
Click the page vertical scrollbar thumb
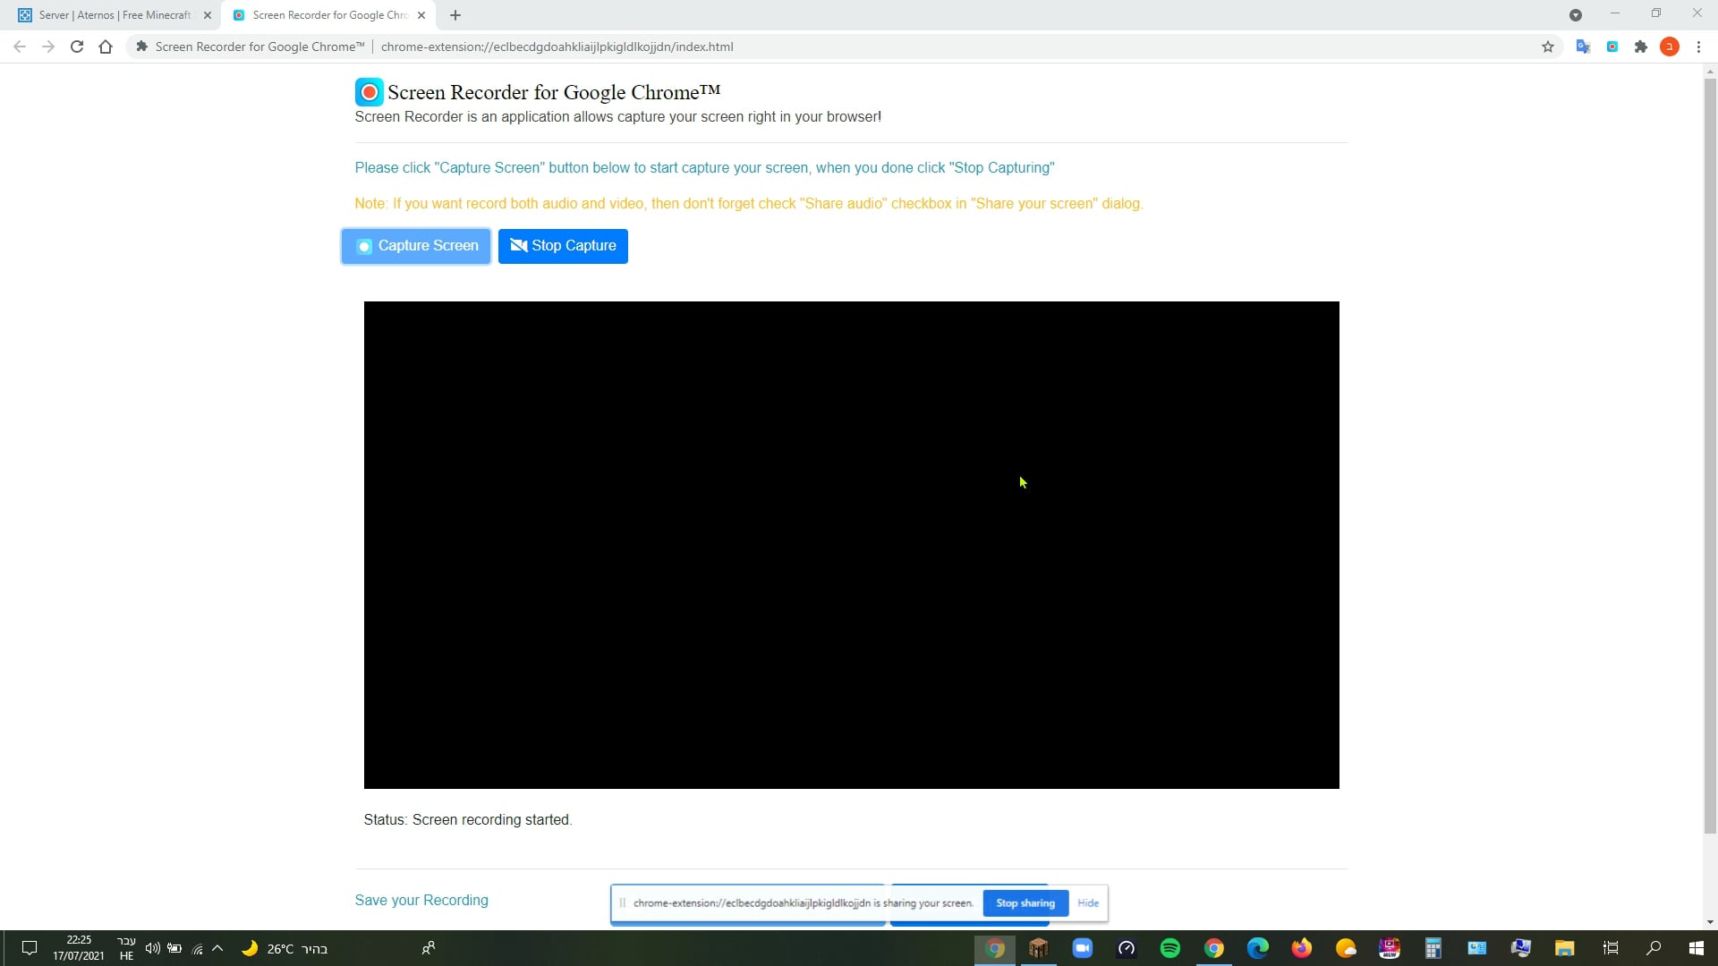point(1710,456)
